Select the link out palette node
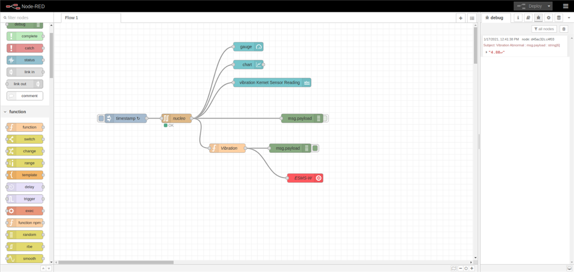Viewport: 574px width, 272px height. (25, 84)
